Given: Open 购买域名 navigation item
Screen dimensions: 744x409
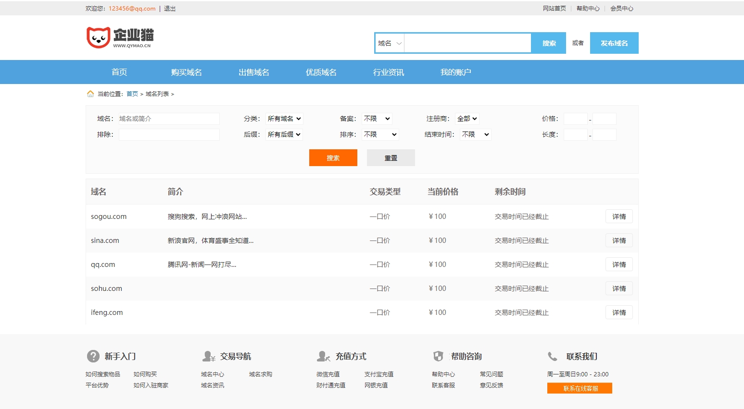Looking at the screenshot, I should click(187, 72).
